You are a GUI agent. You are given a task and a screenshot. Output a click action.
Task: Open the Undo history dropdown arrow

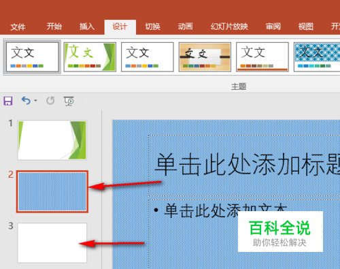point(35,101)
